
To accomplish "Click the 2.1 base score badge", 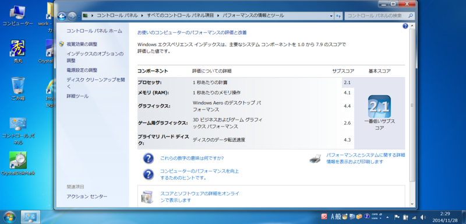I will coord(379,107).
